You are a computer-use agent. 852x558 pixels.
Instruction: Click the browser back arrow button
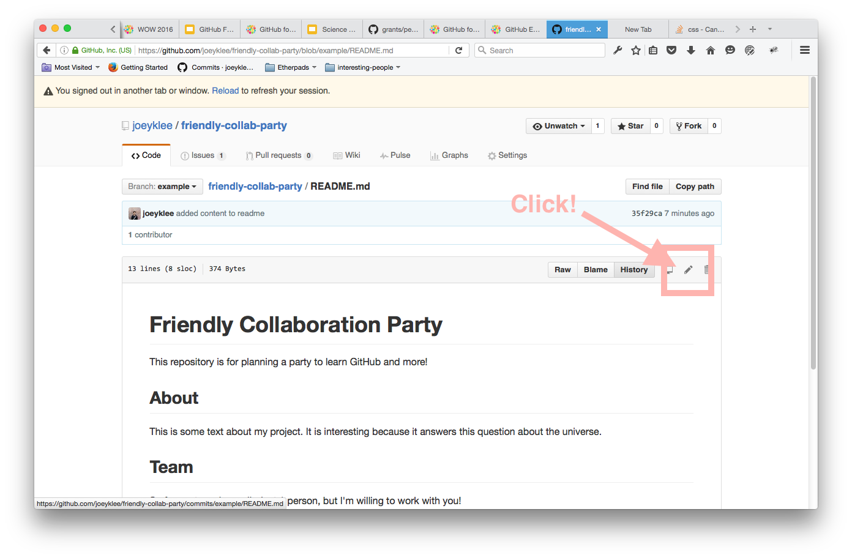(x=47, y=50)
